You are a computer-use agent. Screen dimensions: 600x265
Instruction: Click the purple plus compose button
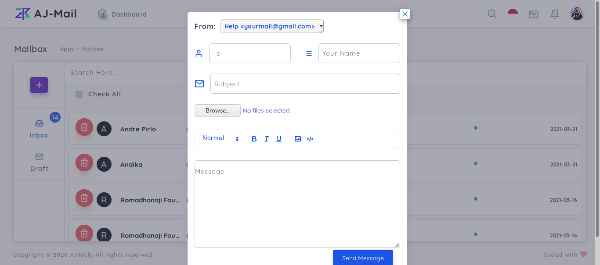(x=39, y=85)
